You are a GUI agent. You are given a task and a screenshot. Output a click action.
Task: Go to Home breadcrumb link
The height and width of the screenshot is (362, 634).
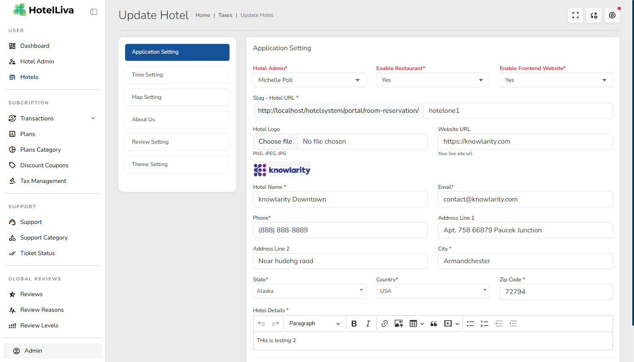[202, 15]
